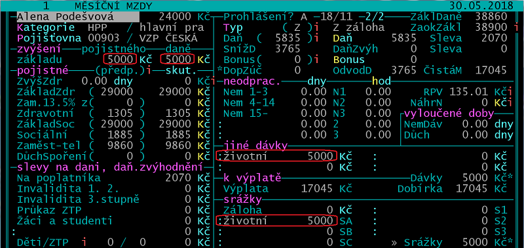Click the životní 5000 entry under jiné dávky
524x248 pixels.
[x=276, y=156]
